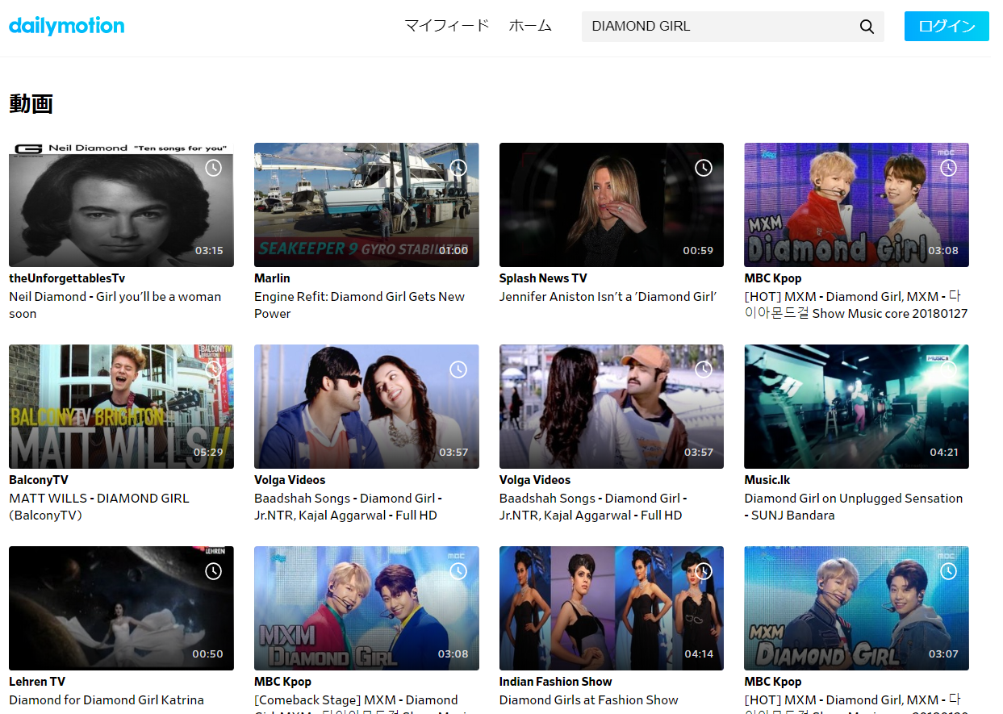Open MBC Kpop channel under the 20180127 video
The height and width of the screenshot is (714, 1003).
(x=773, y=278)
